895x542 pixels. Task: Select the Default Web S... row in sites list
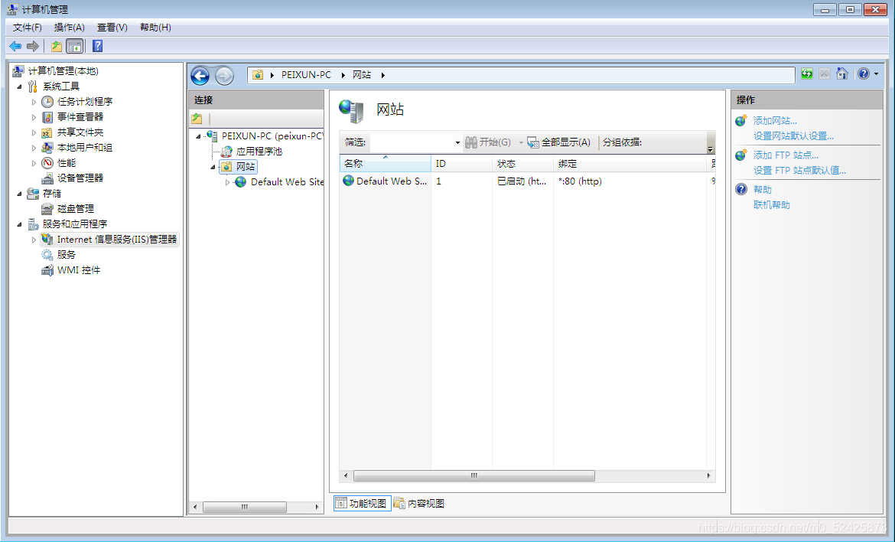pos(386,181)
